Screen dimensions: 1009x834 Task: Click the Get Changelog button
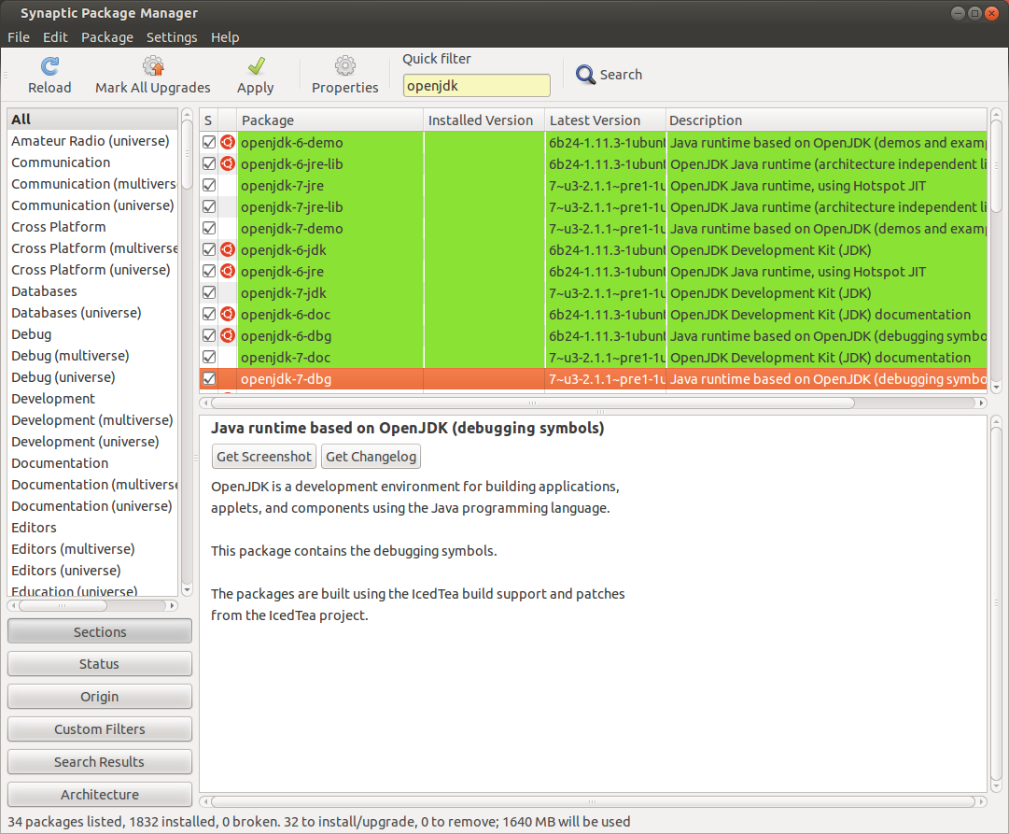(x=371, y=457)
